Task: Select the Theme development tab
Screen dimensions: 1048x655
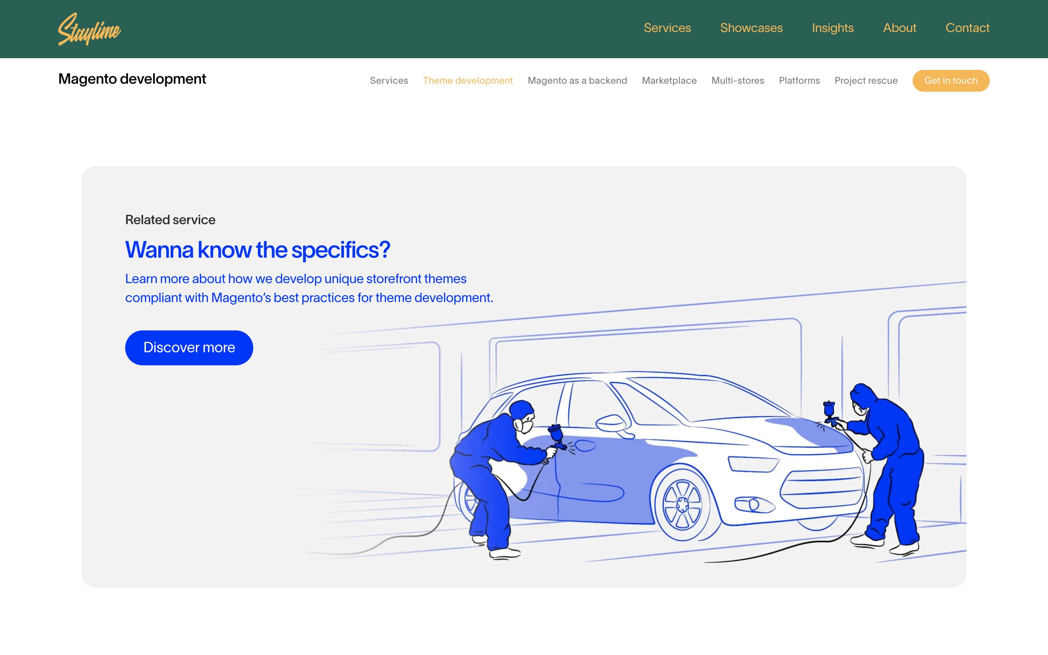Action: pos(467,80)
